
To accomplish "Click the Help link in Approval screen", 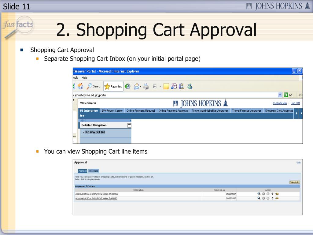I will pos(298,162).
